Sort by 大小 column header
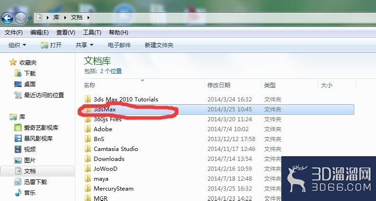The height and width of the screenshot is (201, 376). [327, 85]
